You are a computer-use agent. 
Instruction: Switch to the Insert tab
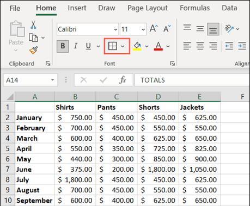(77, 8)
